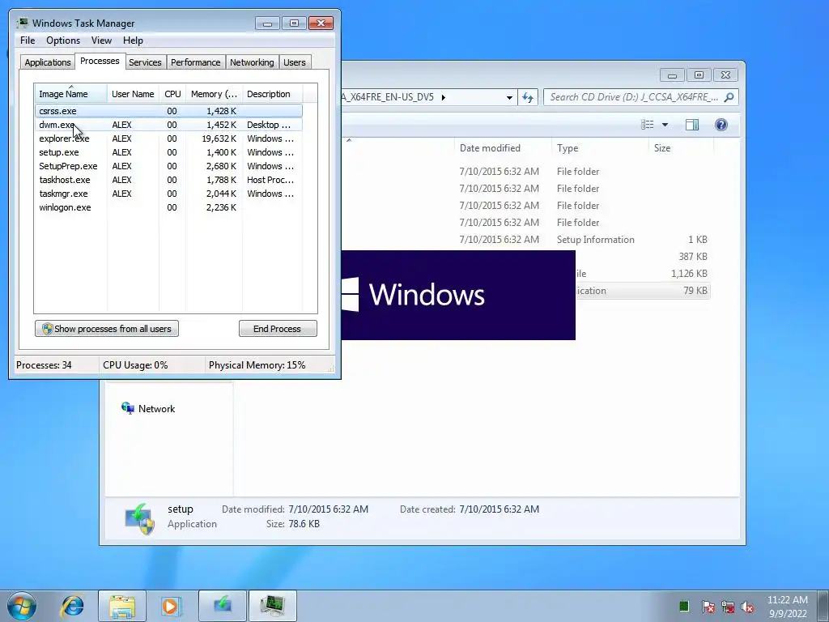Expand breadcrumb arrow after X64FRE_EN-US_DV5
This screenshot has width=829, height=622.
pos(443,97)
